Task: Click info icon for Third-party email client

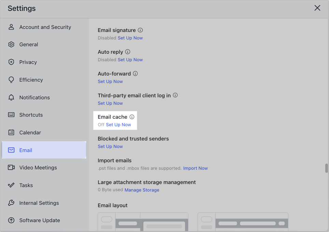Action: [175, 95]
